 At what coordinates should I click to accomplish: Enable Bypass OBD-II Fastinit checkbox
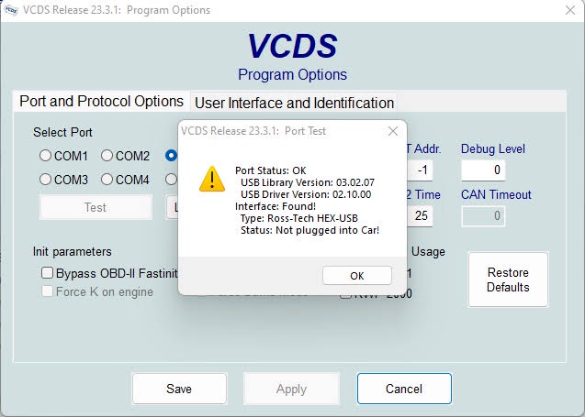48,273
